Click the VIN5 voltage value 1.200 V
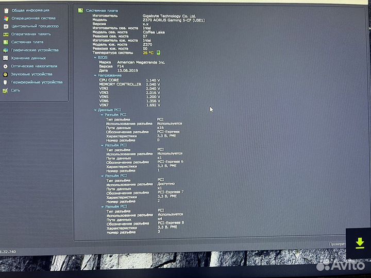Screen dimensions: 371x278 tap(153, 97)
